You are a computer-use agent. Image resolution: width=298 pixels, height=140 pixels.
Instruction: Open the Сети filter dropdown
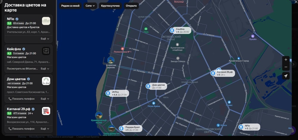click(x=90, y=6)
